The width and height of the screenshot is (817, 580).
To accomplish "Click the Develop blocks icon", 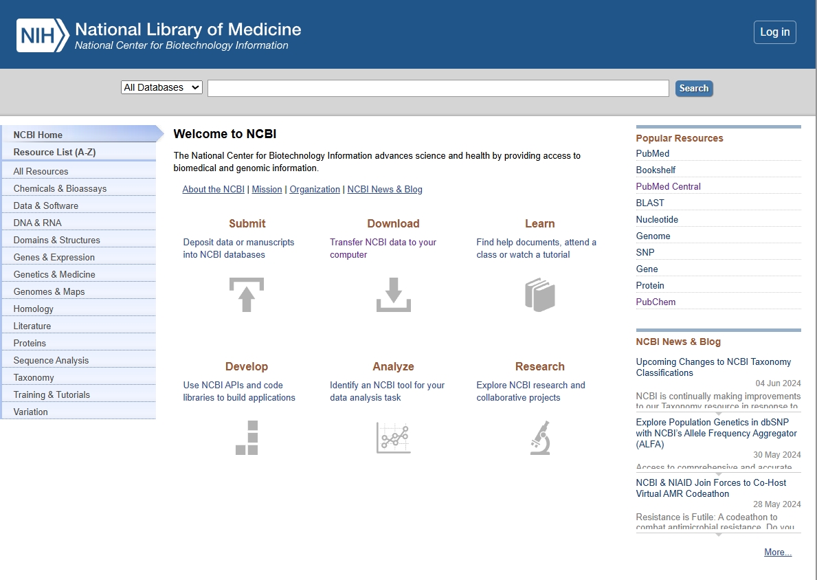I will click(247, 438).
